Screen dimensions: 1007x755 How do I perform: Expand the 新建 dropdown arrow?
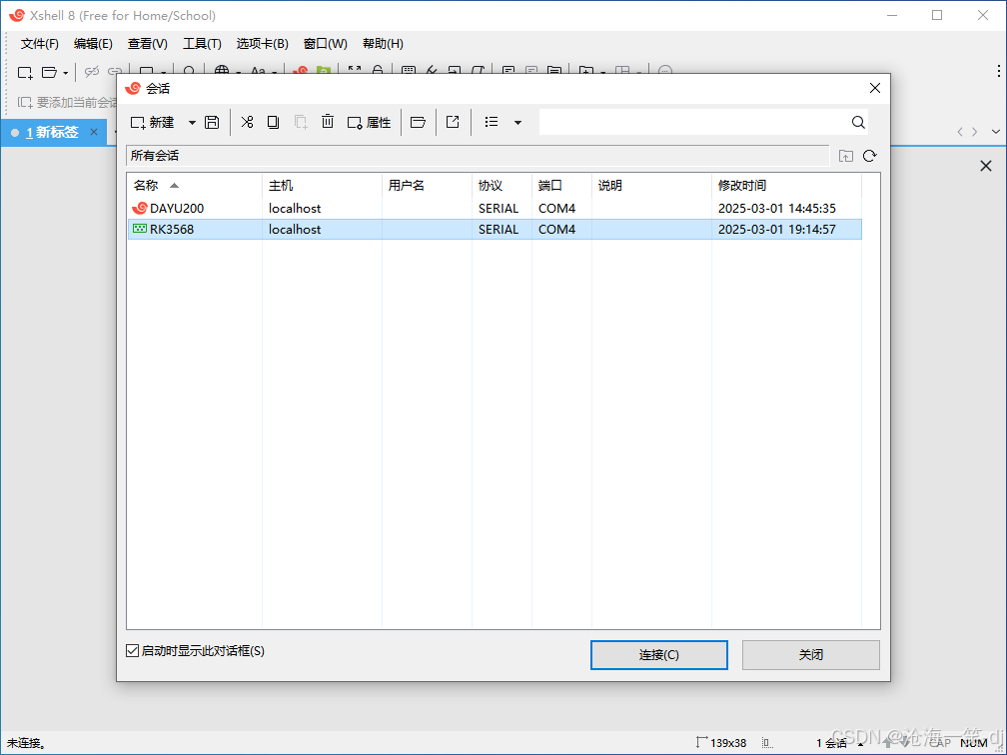(192, 122)
